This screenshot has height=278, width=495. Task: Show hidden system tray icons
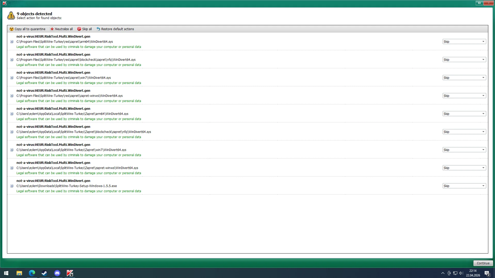coord(443,273)
